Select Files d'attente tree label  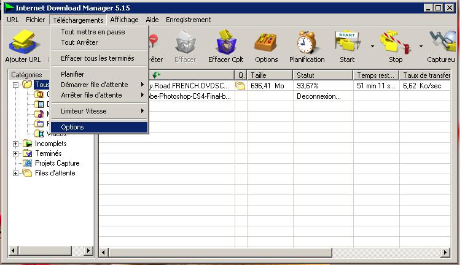click(x=55, y=173)
